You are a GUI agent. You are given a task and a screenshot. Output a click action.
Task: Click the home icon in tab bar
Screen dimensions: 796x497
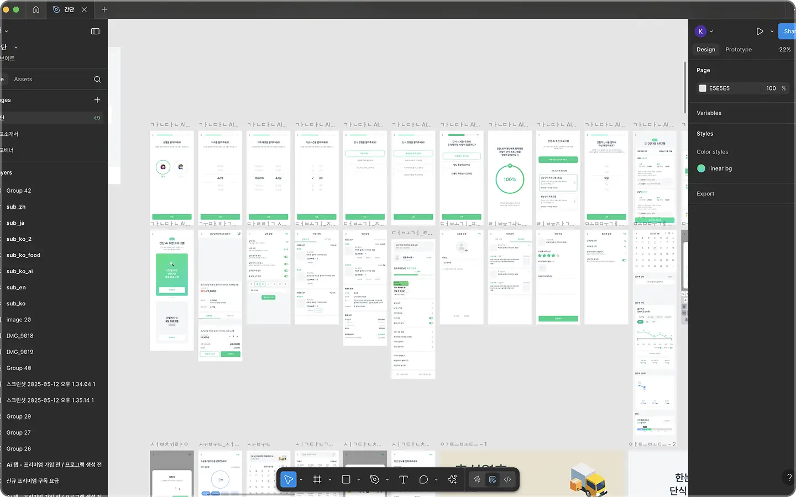36,9
